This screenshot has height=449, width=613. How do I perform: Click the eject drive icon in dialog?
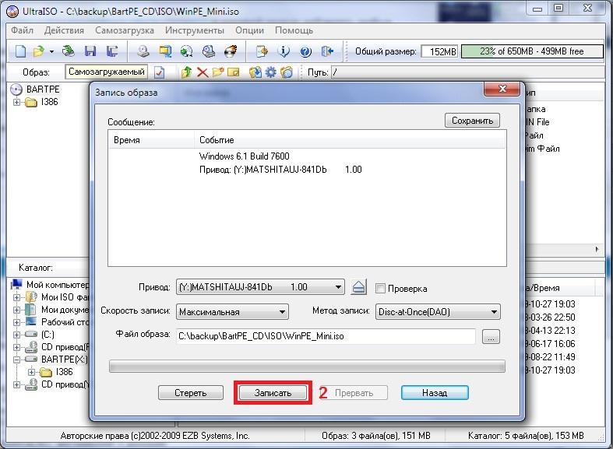[358, 287]
